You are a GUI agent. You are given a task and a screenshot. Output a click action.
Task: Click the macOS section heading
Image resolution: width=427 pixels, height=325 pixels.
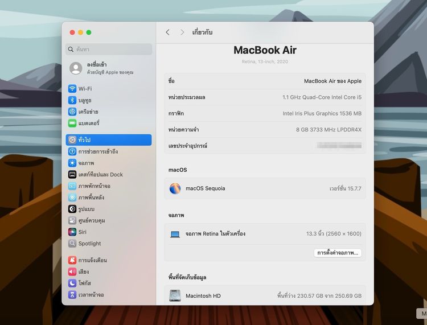click(x=178, y=170)
